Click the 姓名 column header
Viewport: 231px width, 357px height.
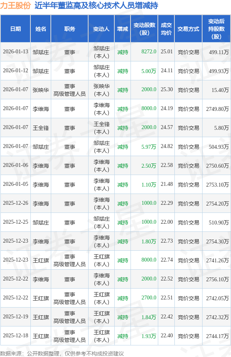tap(40, 29)
